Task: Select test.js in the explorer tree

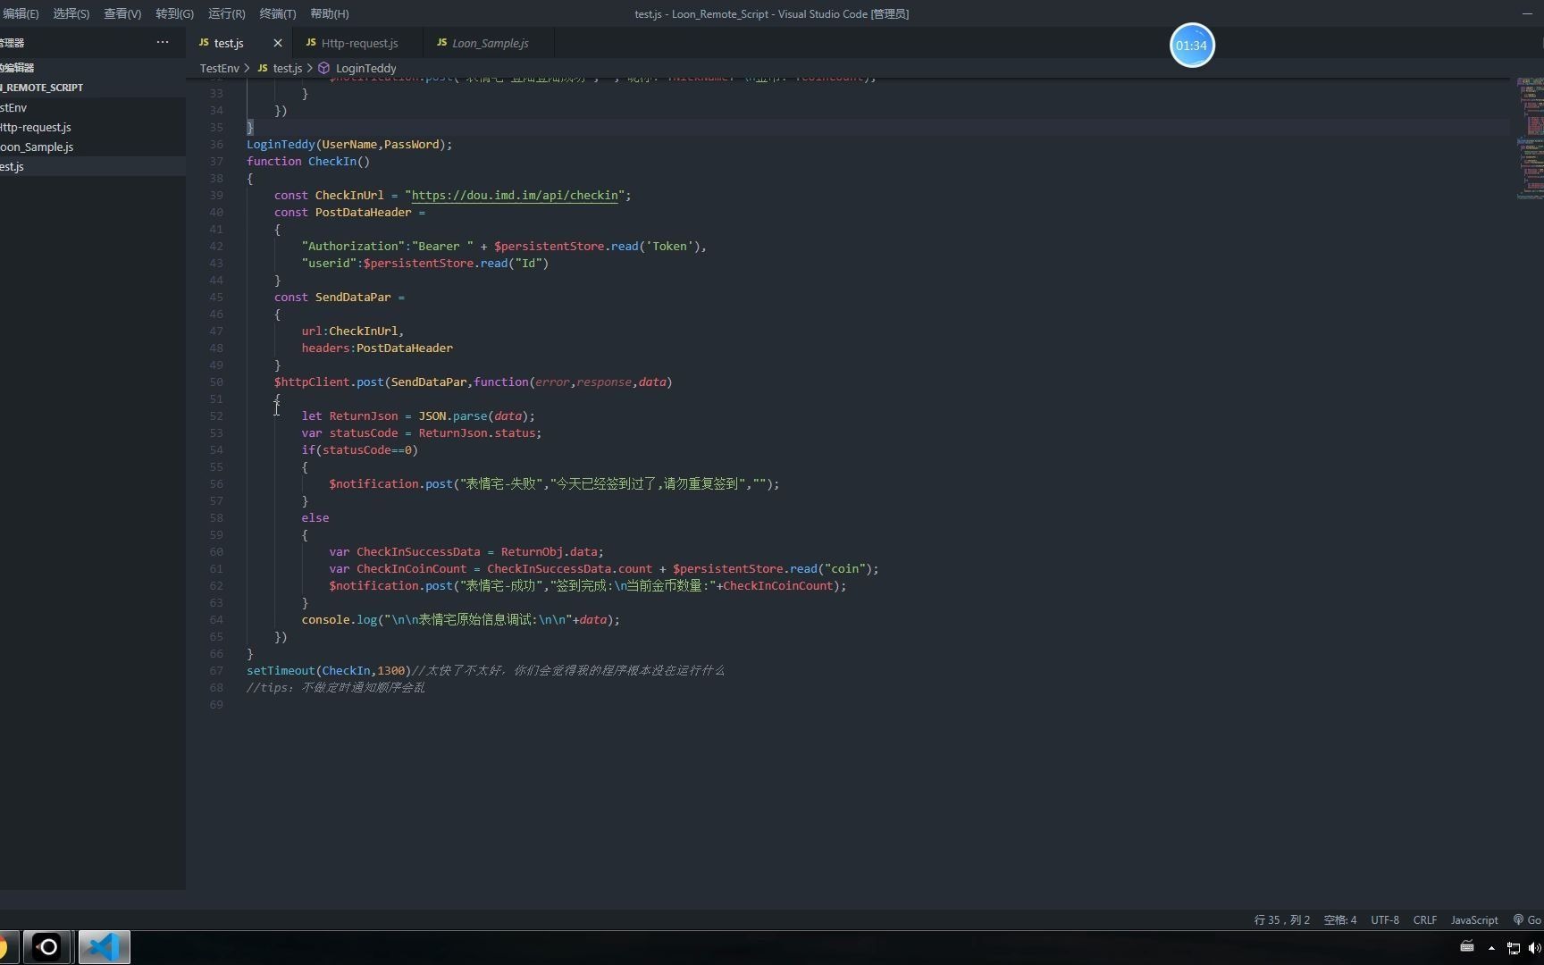Action: 93,166
